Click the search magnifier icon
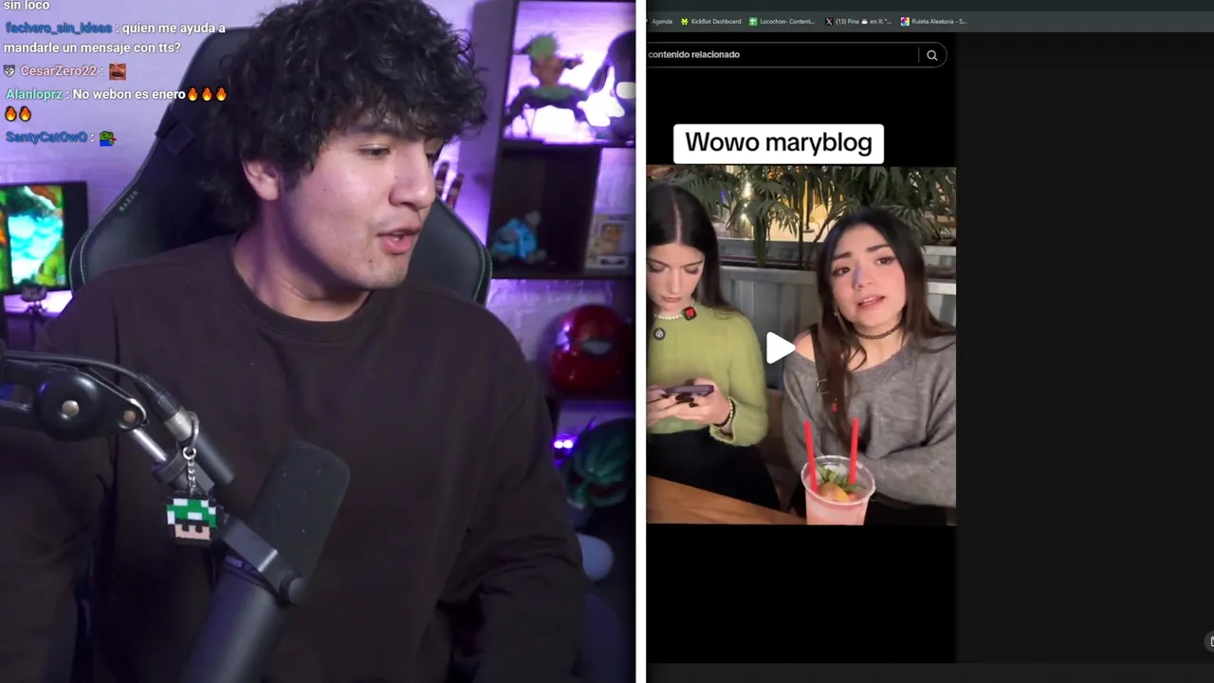1214x683 pixels. 931,55
